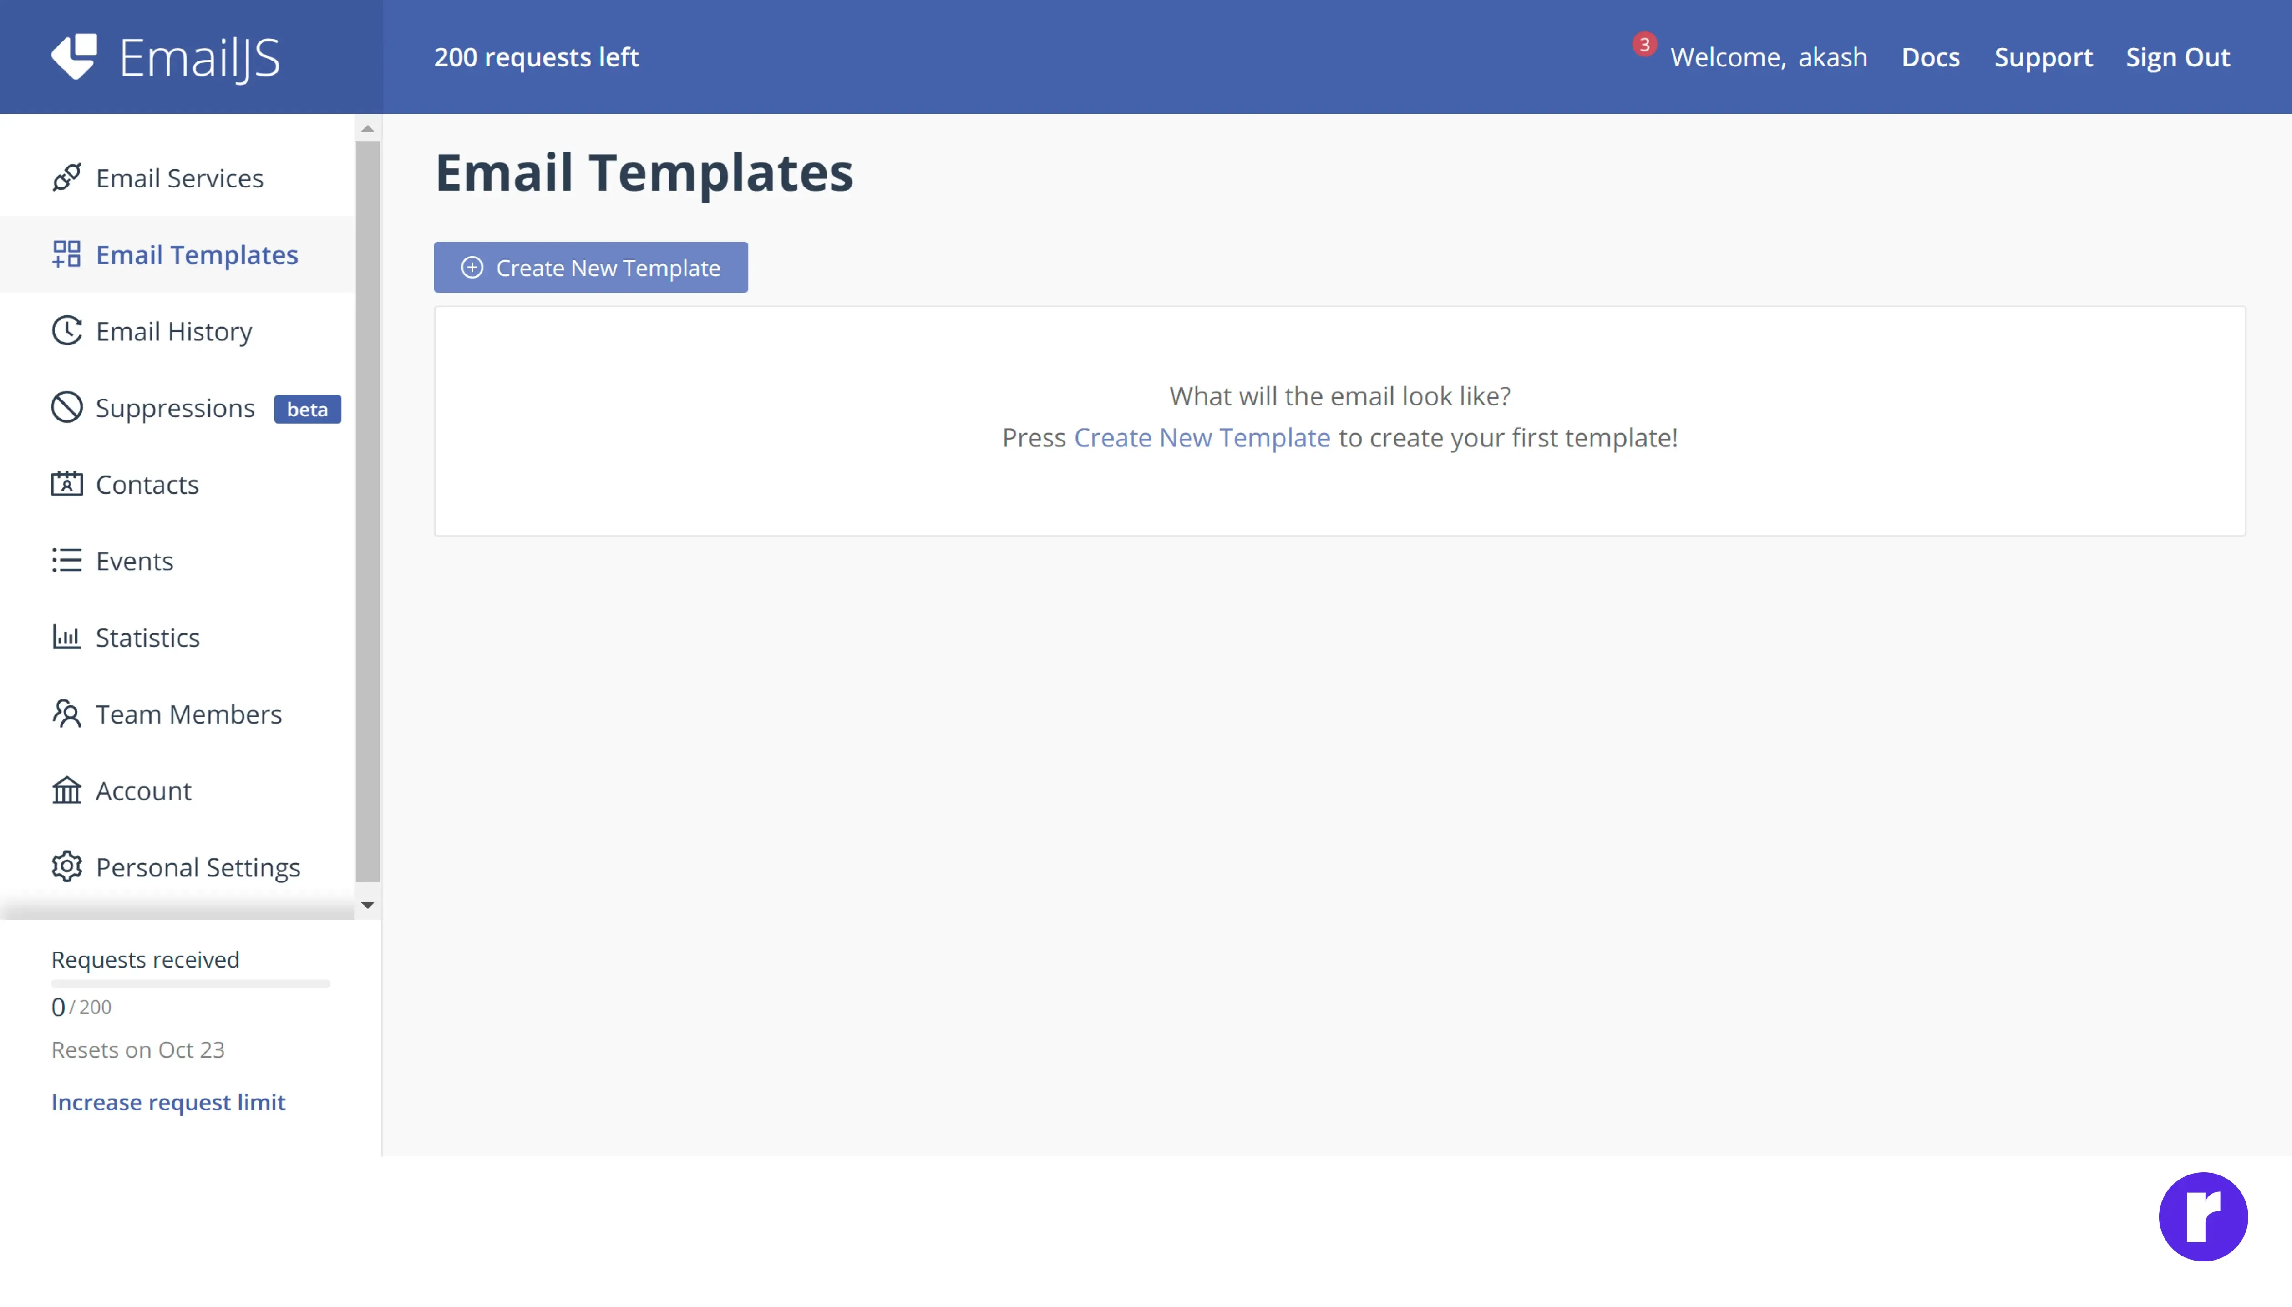Click the EmailJS logo icon
The width and height of the screenshot is (2292, 1307).
point(75,56)
